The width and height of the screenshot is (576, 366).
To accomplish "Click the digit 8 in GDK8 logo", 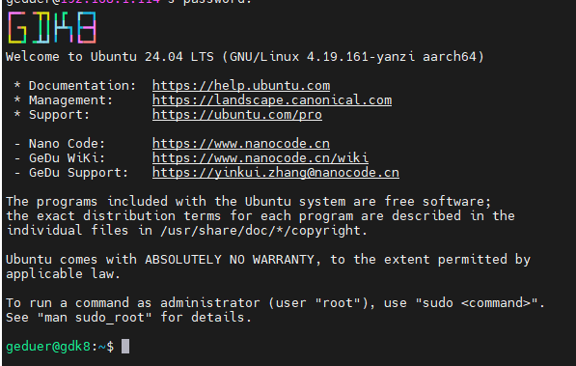I will tap(87, 28).
